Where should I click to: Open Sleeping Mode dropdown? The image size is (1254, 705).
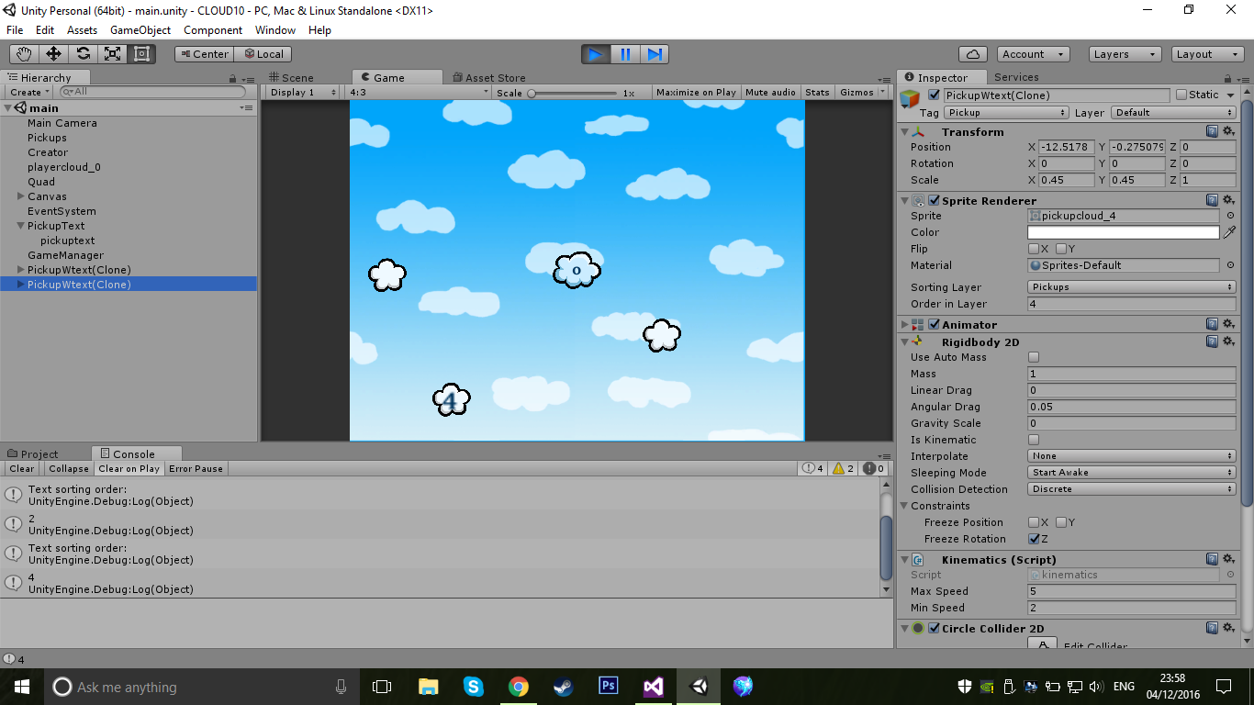tap(1132, 473)
